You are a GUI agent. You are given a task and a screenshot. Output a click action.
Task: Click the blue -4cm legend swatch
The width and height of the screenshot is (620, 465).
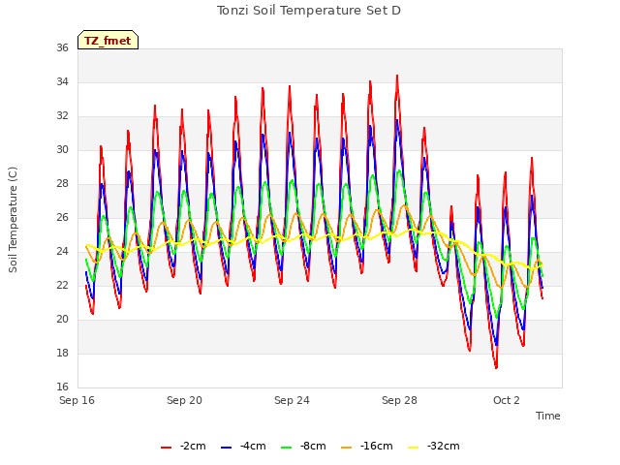(x=226, y=448)
